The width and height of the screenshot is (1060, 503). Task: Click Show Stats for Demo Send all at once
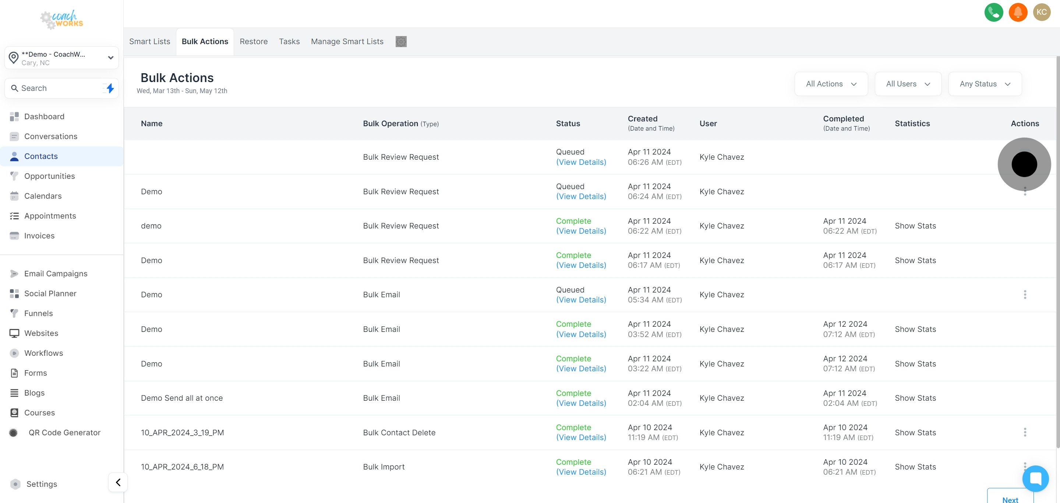pos(915,398)
